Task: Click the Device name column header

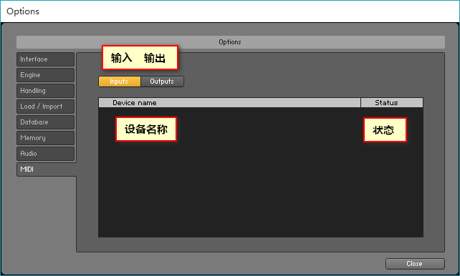Action: pyautogui.click(x=229, y=103)
